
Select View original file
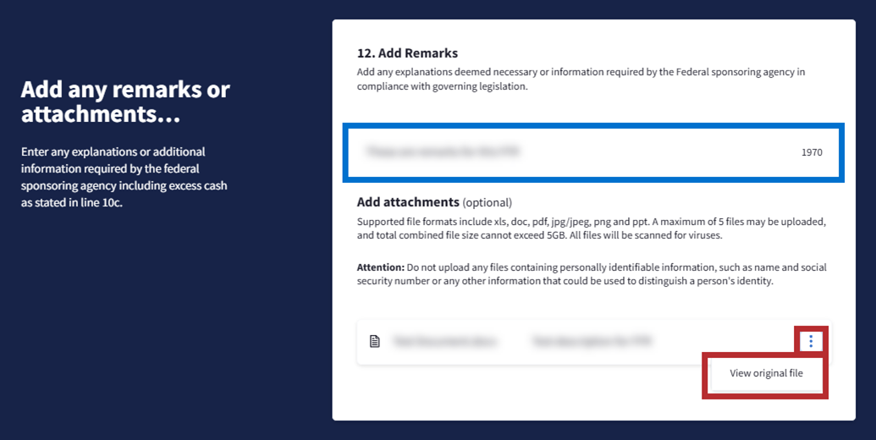(x=766, y=373)
